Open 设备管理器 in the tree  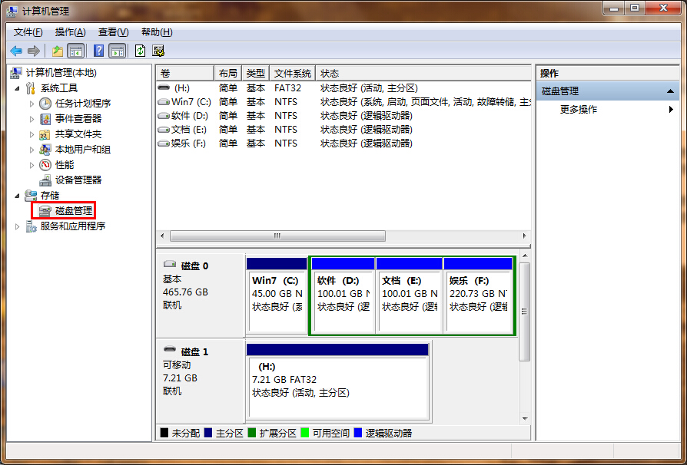[78, 180]
